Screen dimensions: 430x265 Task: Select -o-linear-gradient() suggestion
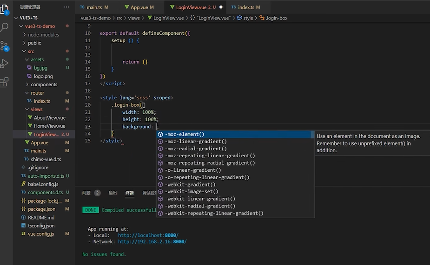[235, 170]
